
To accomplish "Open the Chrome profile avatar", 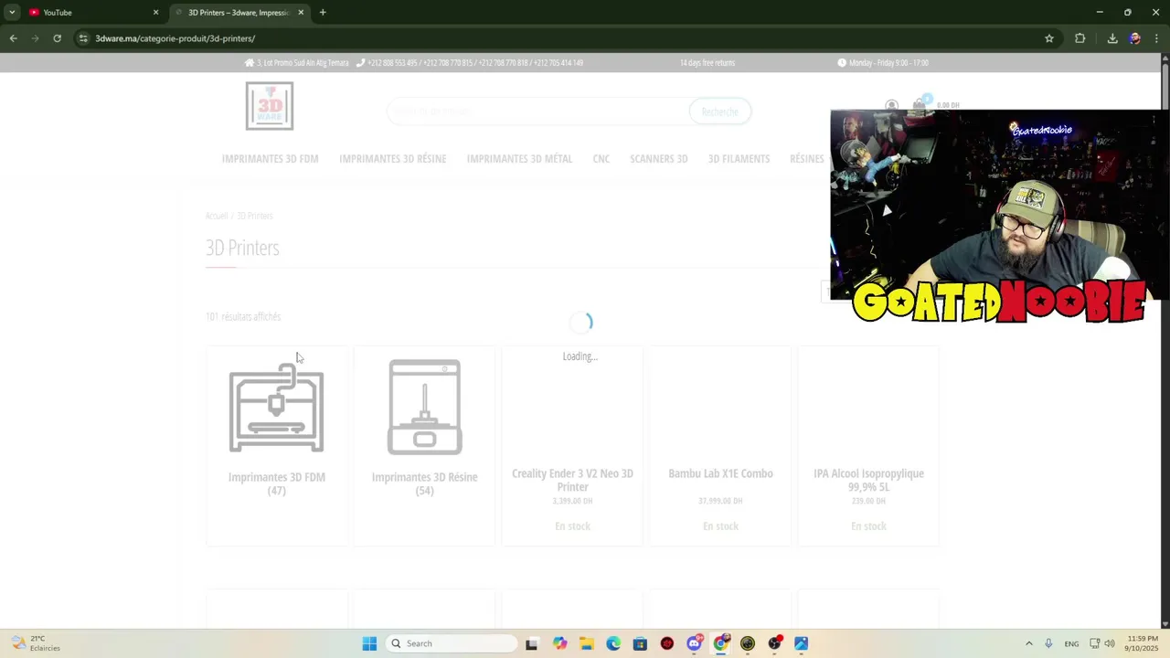I will pyautogui.click(x=1134, y=38).
